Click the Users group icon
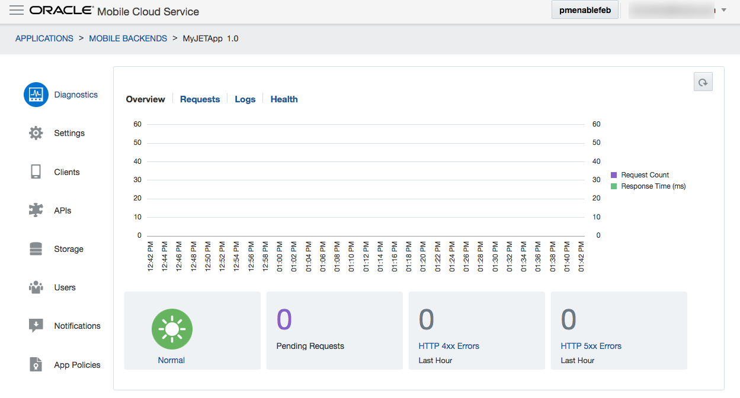This screenshot has width=740, height=398. [36, 287]
